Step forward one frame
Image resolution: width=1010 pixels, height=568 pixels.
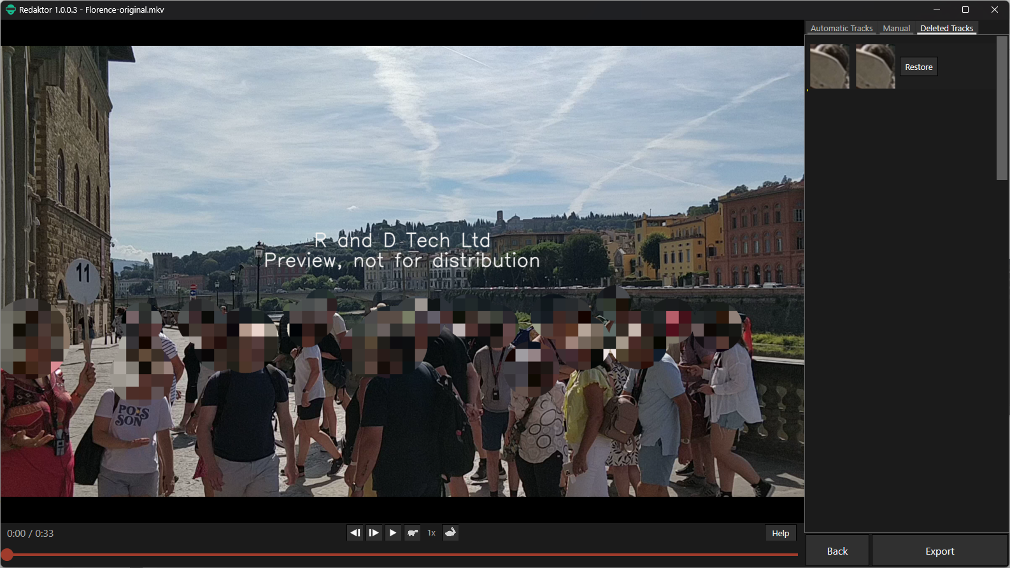[374, 533]
